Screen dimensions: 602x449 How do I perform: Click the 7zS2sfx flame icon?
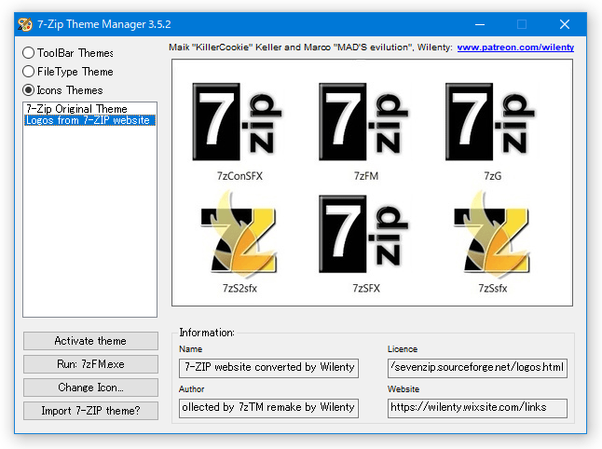click(x=239, y=235)
